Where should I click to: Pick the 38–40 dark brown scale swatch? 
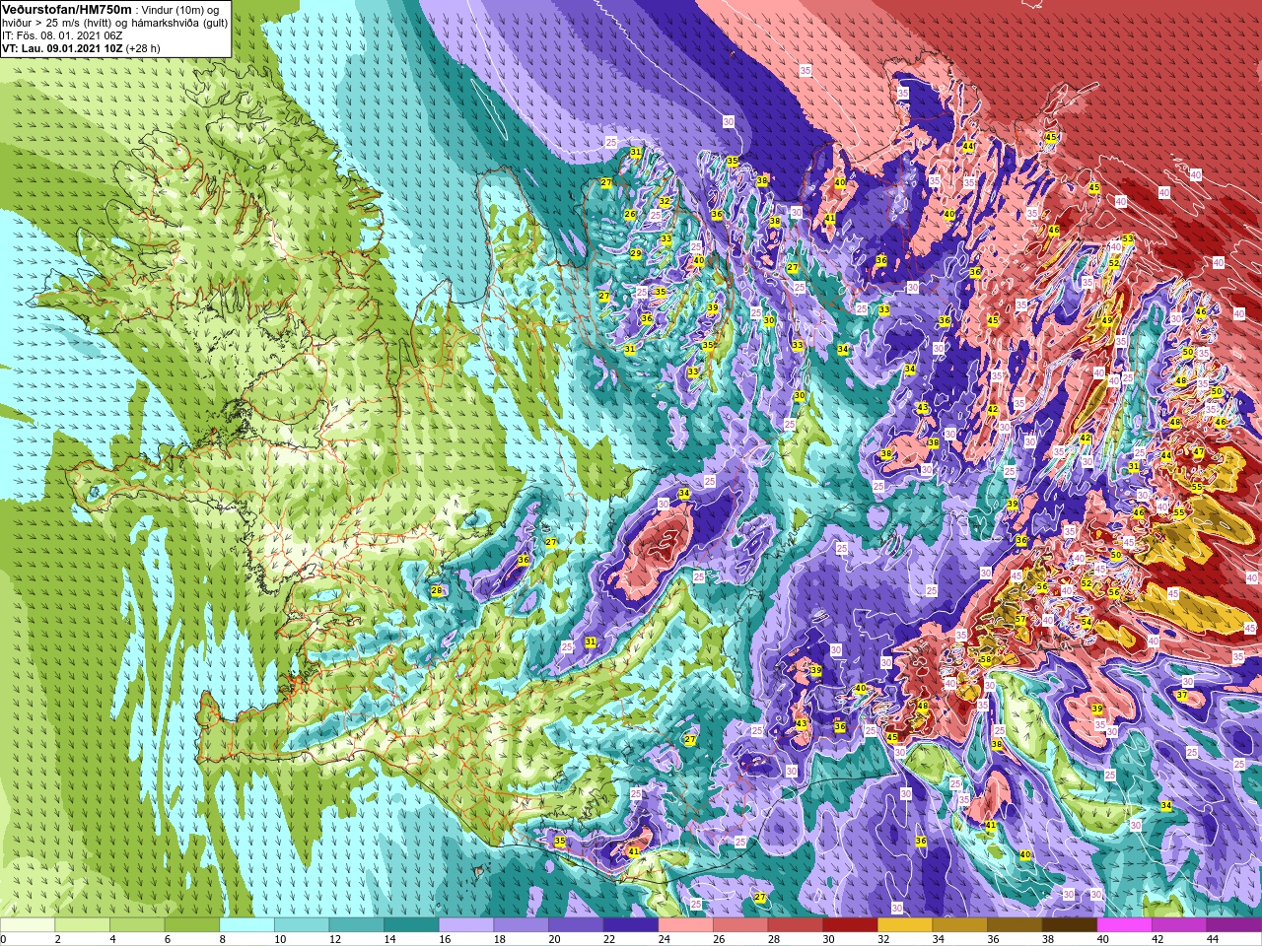(1070, 925)
